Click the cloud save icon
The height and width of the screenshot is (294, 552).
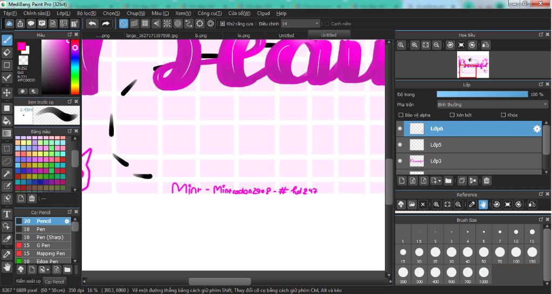tap(9, 24)
